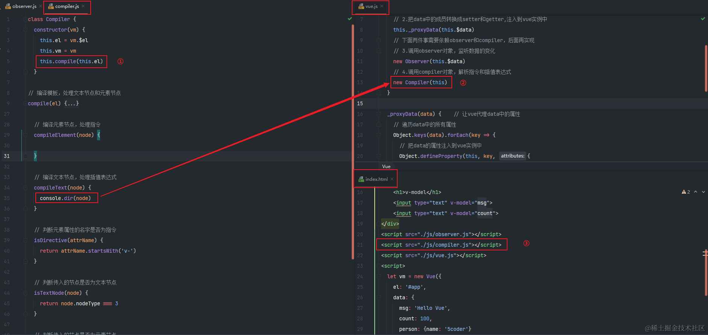Click the vue.js file type icon
This screenshot has width=708, height=335.
pyautogui.click(x=361, y=6)
